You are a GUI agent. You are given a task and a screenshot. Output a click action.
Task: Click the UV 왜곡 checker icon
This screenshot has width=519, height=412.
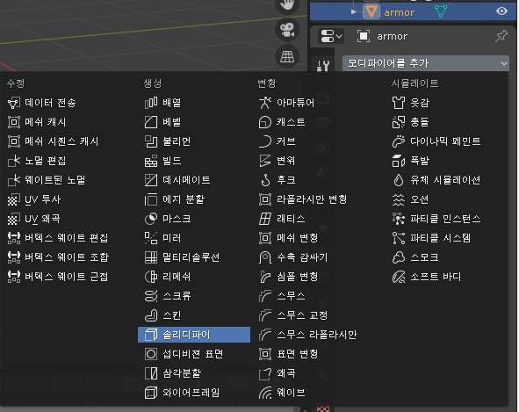pos(13,219)
